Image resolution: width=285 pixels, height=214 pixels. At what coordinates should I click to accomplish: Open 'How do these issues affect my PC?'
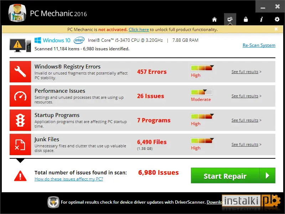[x=69, y=179]
